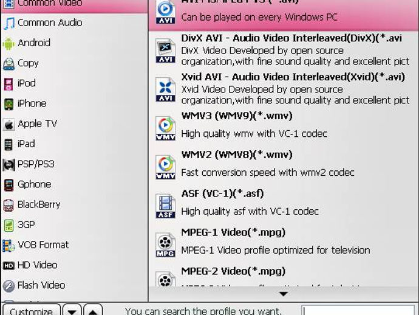The height and width of the screenshot is (315, 419).
Task: Choose WMV2 (WMV8)(*.wmv) profile
Action: coord(237,154)
